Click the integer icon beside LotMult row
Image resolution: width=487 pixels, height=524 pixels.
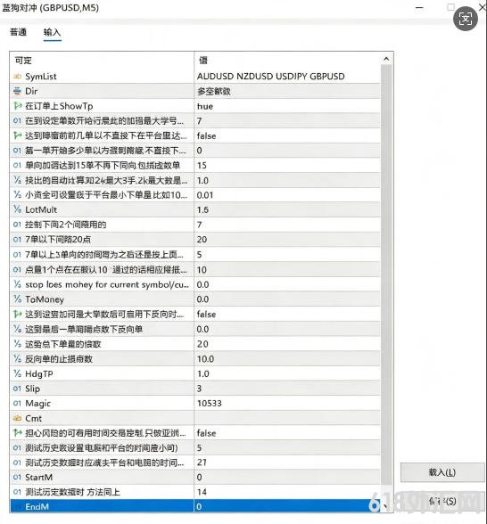coord(17,209)
